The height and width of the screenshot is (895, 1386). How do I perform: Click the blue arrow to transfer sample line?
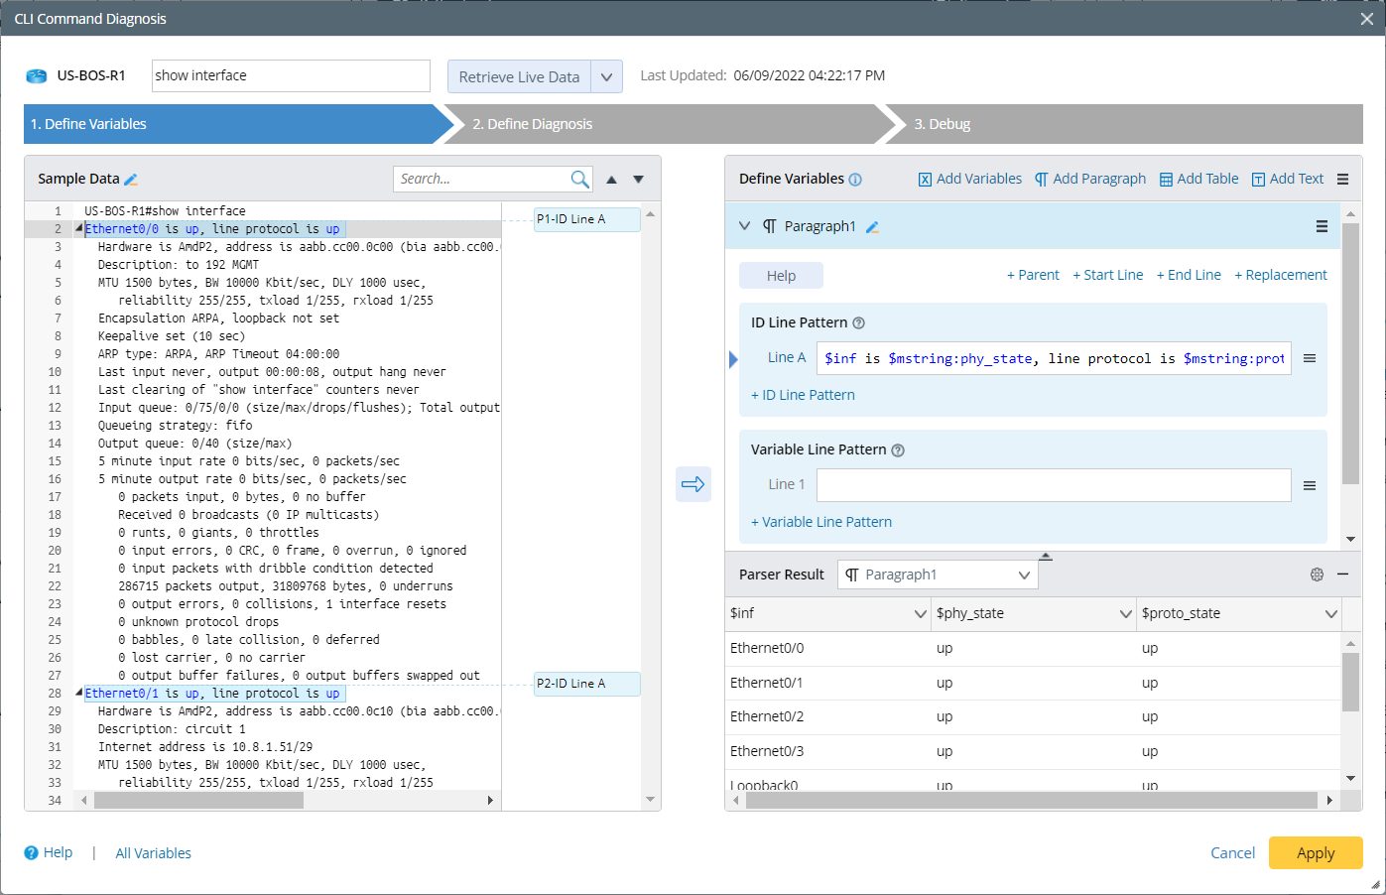[x=693, y=484]
